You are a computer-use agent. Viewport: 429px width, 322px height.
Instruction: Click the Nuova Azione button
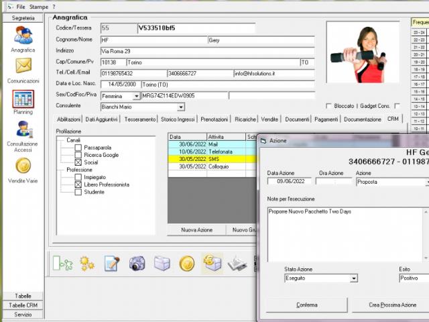[x=196, y=229]
